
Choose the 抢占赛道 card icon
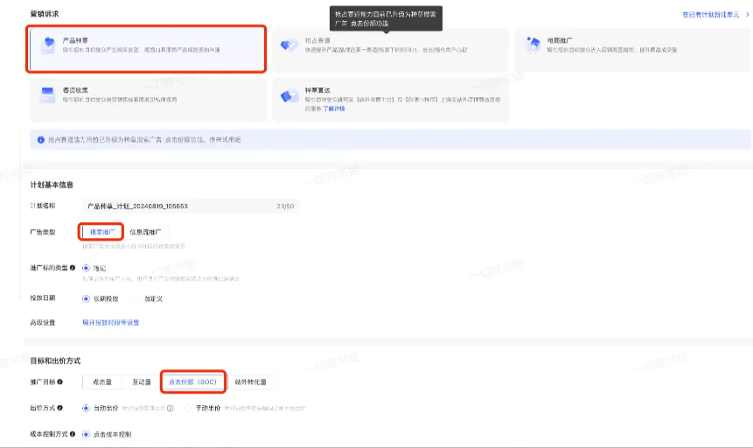(x=289, y=45)
